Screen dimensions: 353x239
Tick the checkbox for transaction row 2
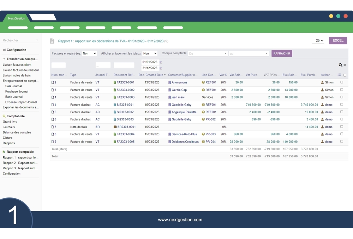click(341, 82)
